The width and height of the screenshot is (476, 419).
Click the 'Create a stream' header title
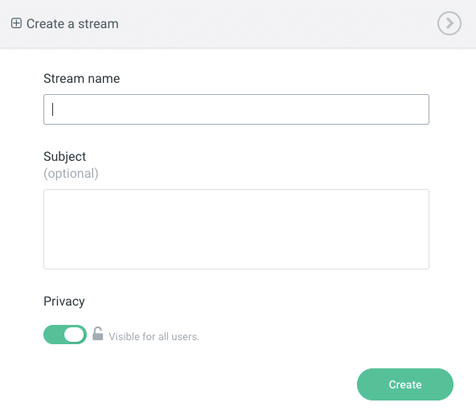[72, 23]
